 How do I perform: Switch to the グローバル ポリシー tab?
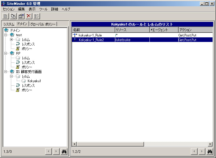(x=43, y=24)
